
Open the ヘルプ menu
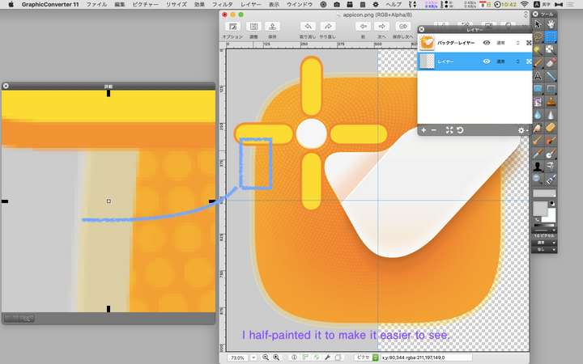pyautogui.click(x=394, y=5)
